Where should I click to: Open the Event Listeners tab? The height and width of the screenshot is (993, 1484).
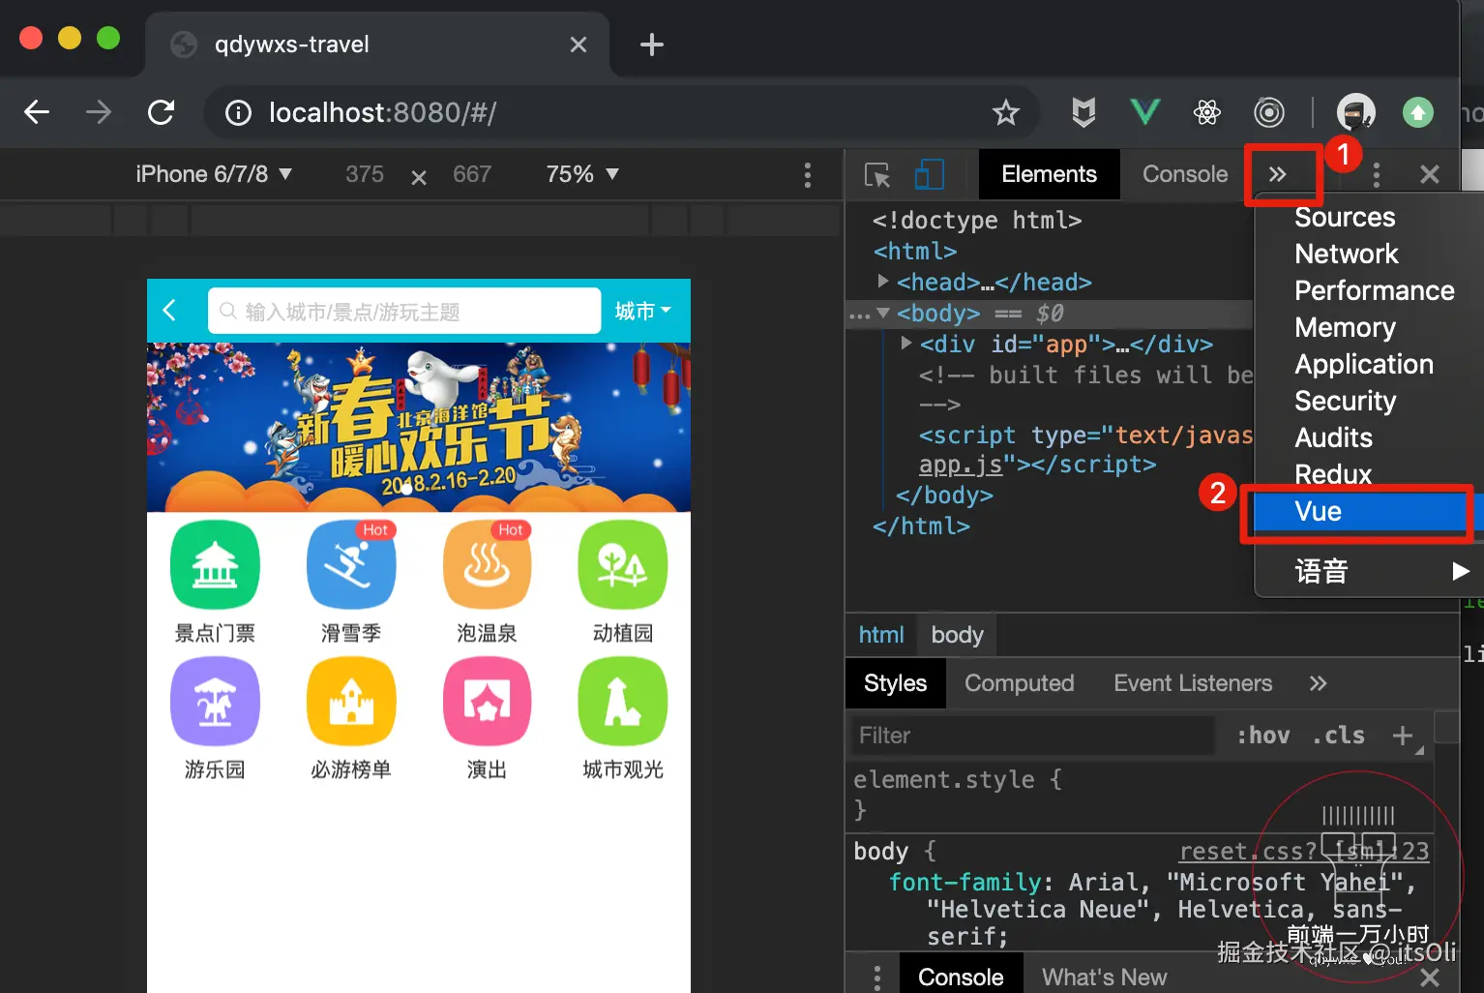click(1193, 683)
